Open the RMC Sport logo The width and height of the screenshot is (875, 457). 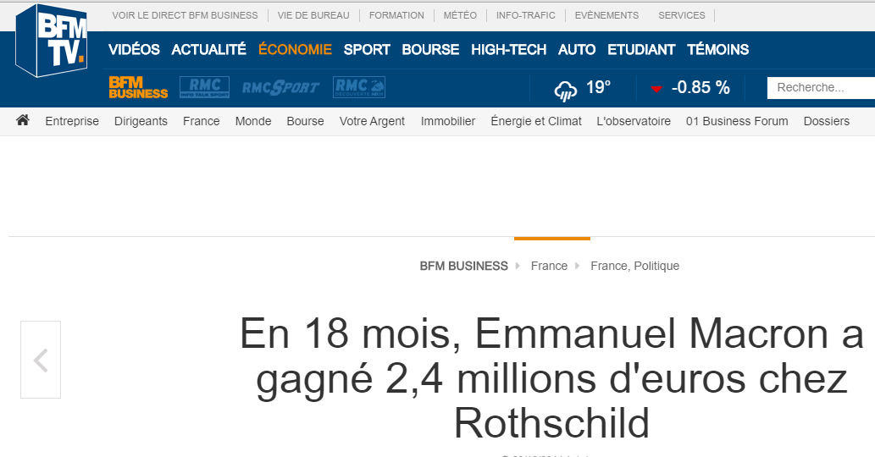[280, 87]
